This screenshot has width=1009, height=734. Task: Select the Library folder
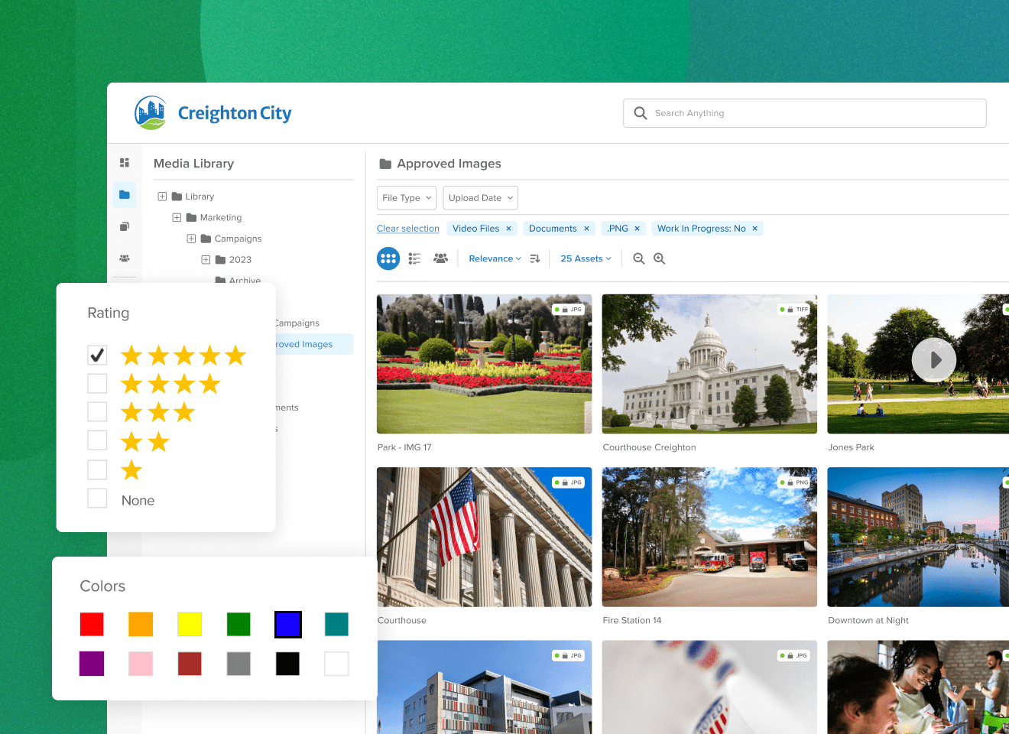193,196
